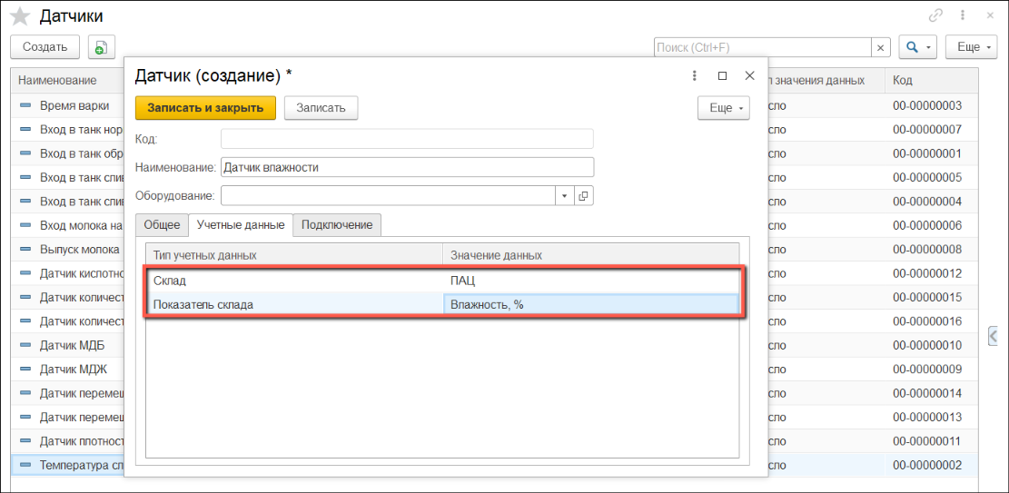This screenshot has width=1009, height=493.
Task: Open the magnifier search options dropdown
Action: pyautogui.click(x=917, y=47)
